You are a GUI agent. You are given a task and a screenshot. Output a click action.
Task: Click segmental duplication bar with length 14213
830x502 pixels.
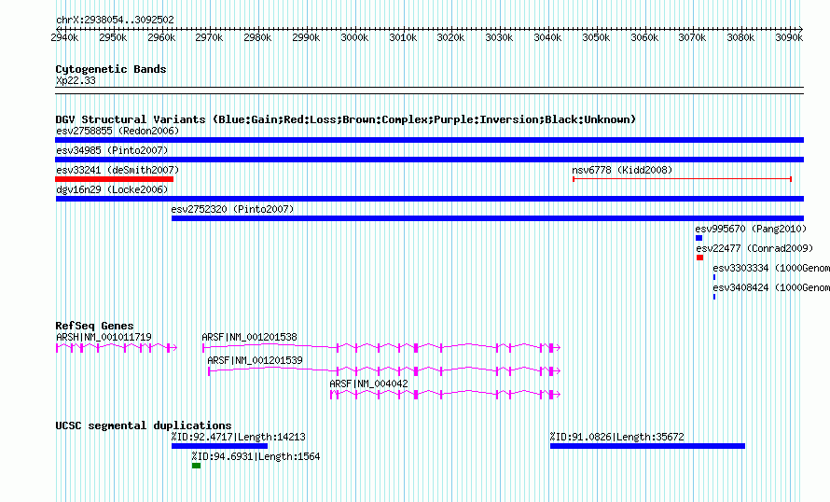[x=220, y=446]
